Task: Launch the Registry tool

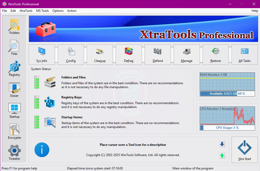Action: tap(14, 69)
